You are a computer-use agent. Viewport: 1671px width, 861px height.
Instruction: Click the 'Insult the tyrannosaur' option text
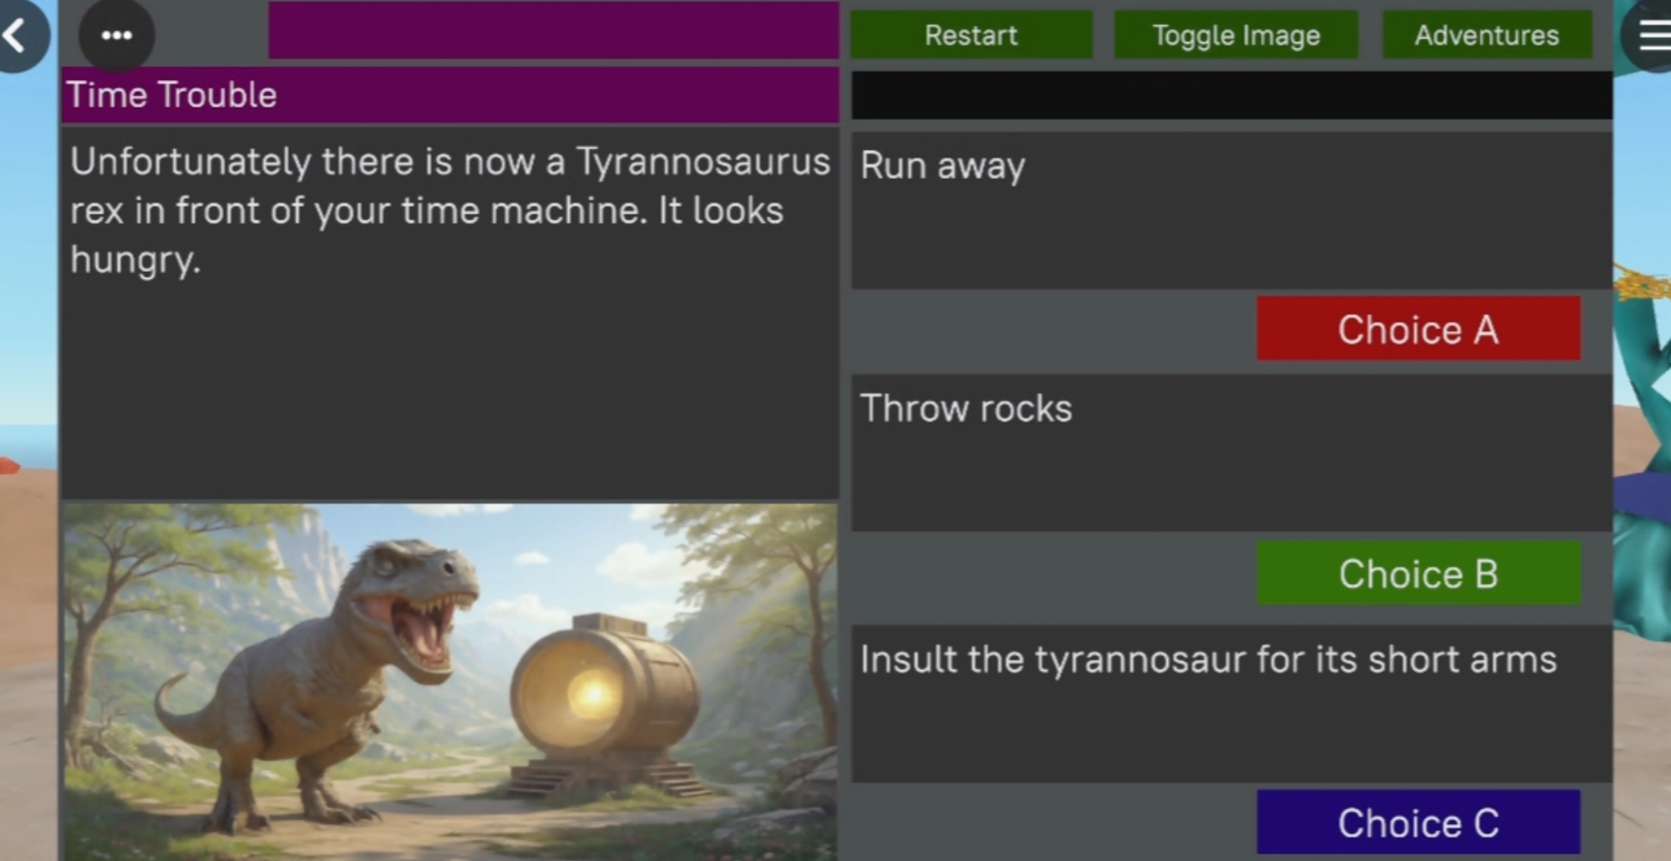1208,660
